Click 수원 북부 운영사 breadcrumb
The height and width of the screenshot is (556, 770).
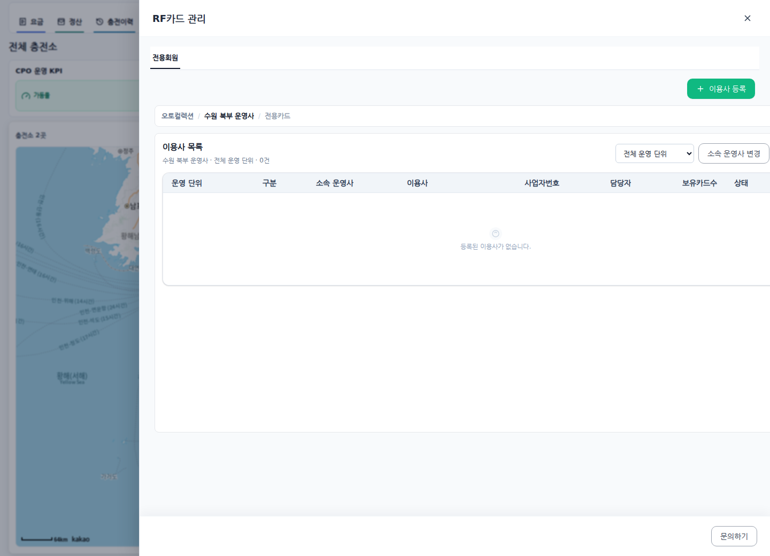tap(229, 116)
